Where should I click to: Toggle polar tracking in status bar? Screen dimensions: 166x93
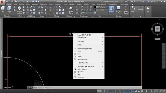tap(115, 91)
